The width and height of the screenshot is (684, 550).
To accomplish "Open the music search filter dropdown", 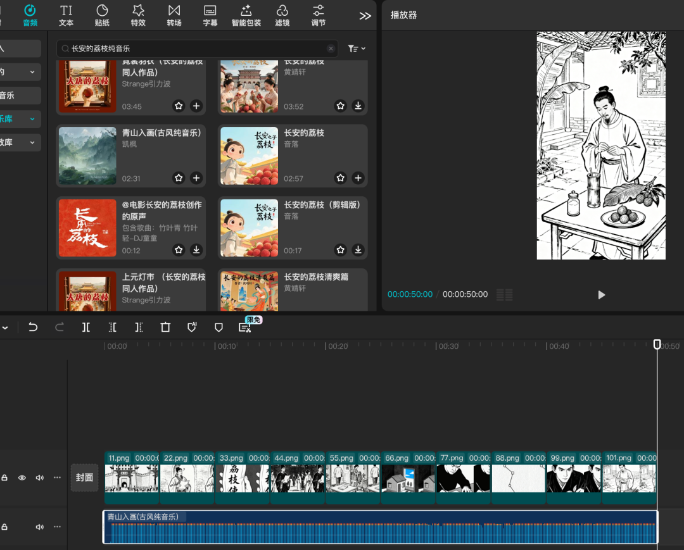I will pos(357,49).
